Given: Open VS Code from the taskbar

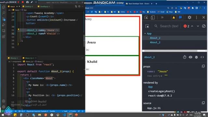Looking at the screenshot, I should point(64,115).
